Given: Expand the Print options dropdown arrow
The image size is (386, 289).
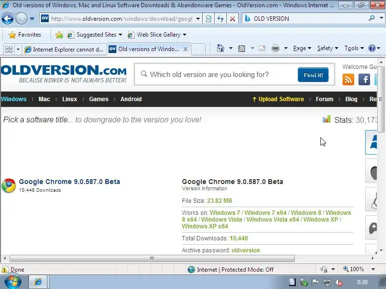Looking at the screenshot, I should pos(286,48).
